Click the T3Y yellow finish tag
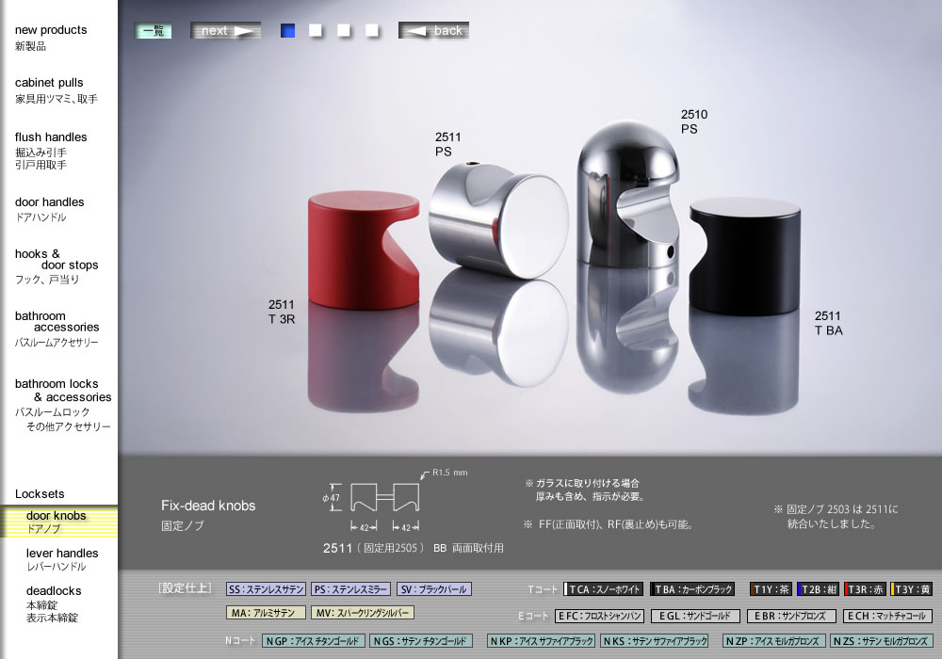Image resolution: width=942 pixels, height=659 pixels. (911, 589)
